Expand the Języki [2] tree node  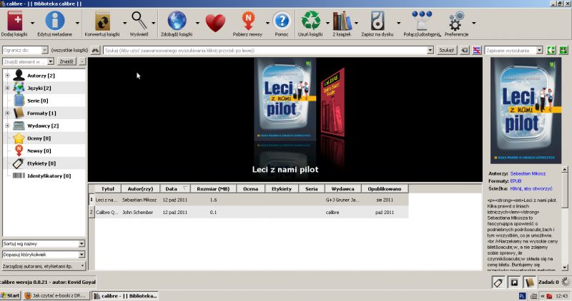pyautogui.click(x=7, y=88)
